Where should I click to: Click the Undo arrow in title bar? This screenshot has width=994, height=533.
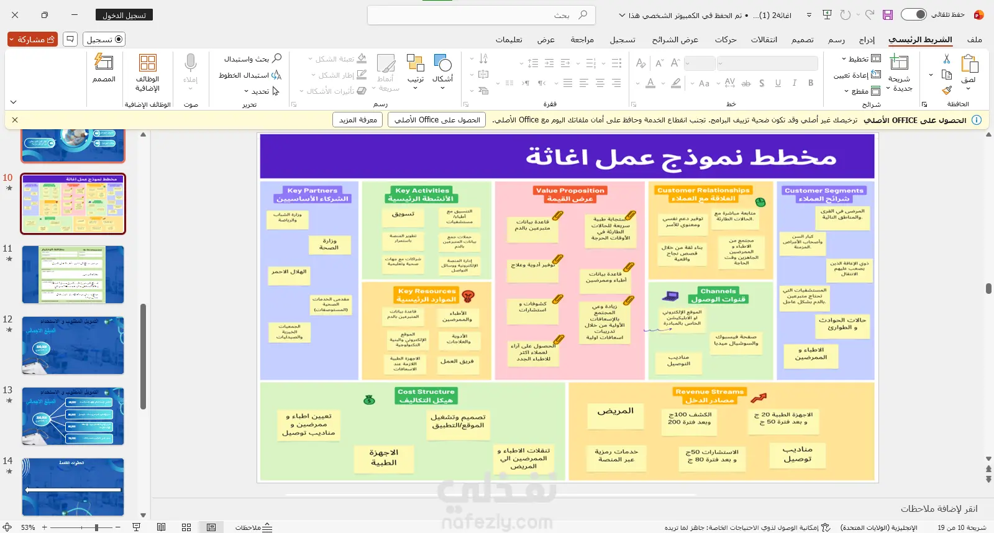tap(870, 15)
